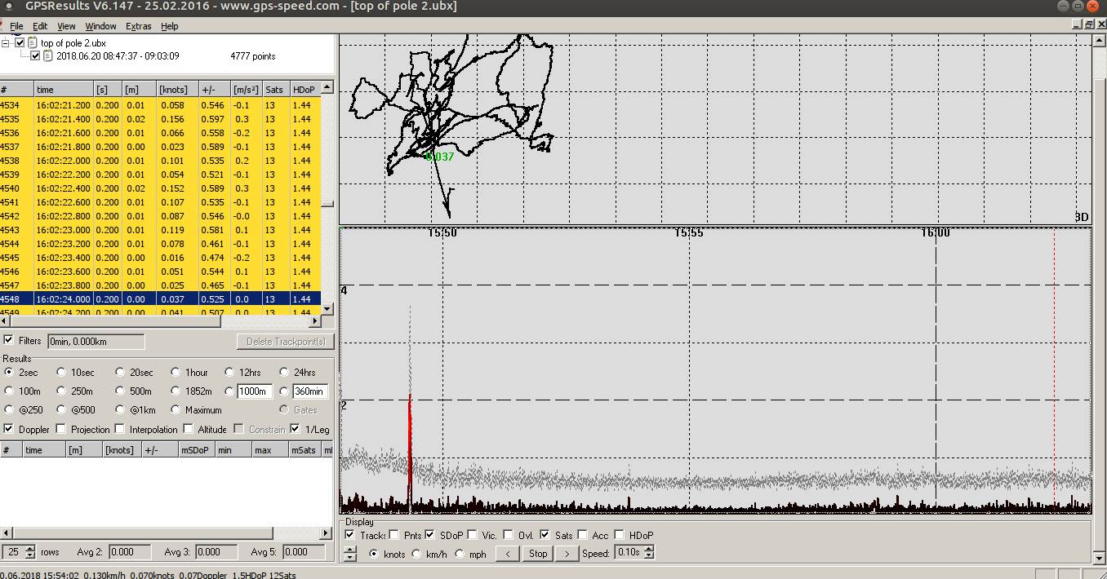This screenshot has height=579, width=1107.
Task: Open the File menu
Action: coord(16,26)
